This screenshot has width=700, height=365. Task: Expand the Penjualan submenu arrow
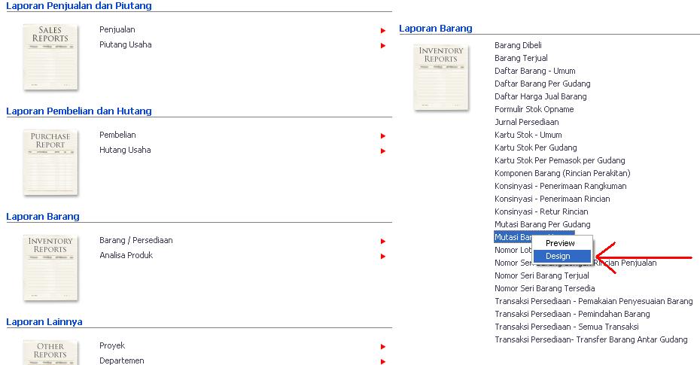[383, 30]
